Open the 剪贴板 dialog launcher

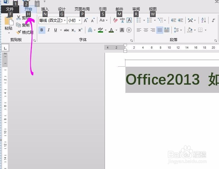point(34,41)
